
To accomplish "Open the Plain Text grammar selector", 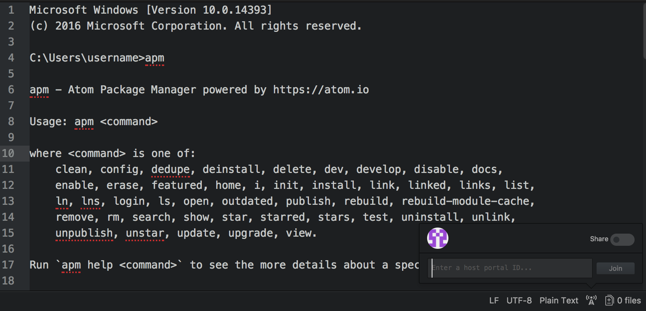I will 559,300.
